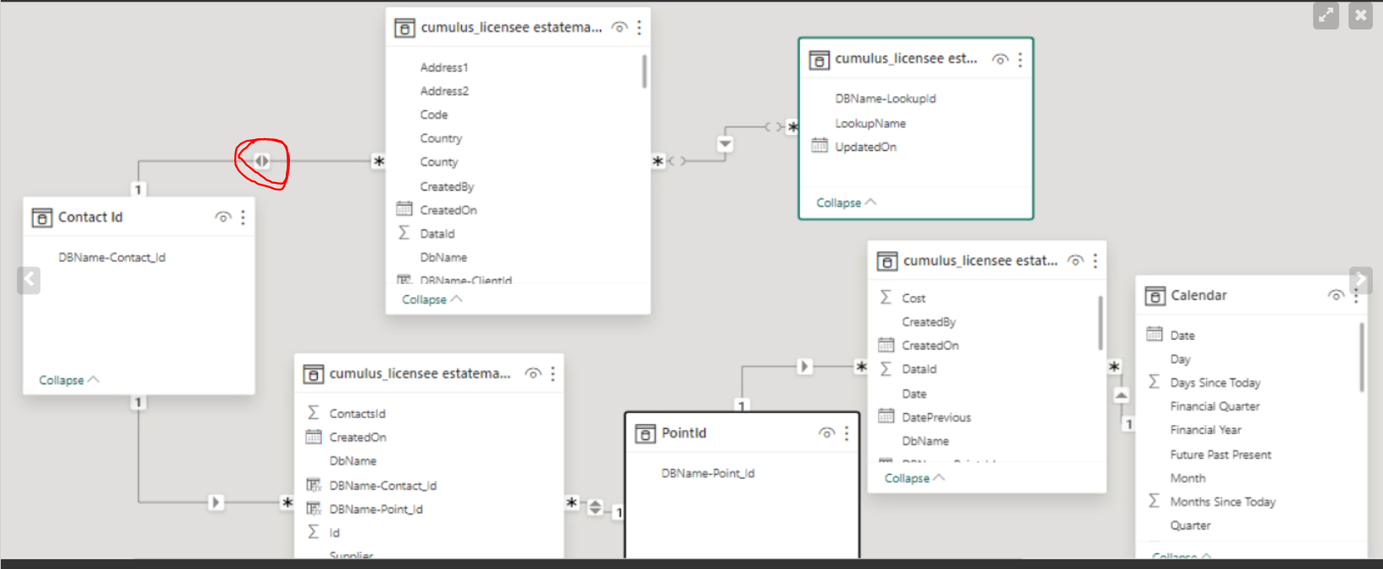Click scrollbar of table containing Address1
This screenshot has width=1383, height=569.
(x=645, y=72)
